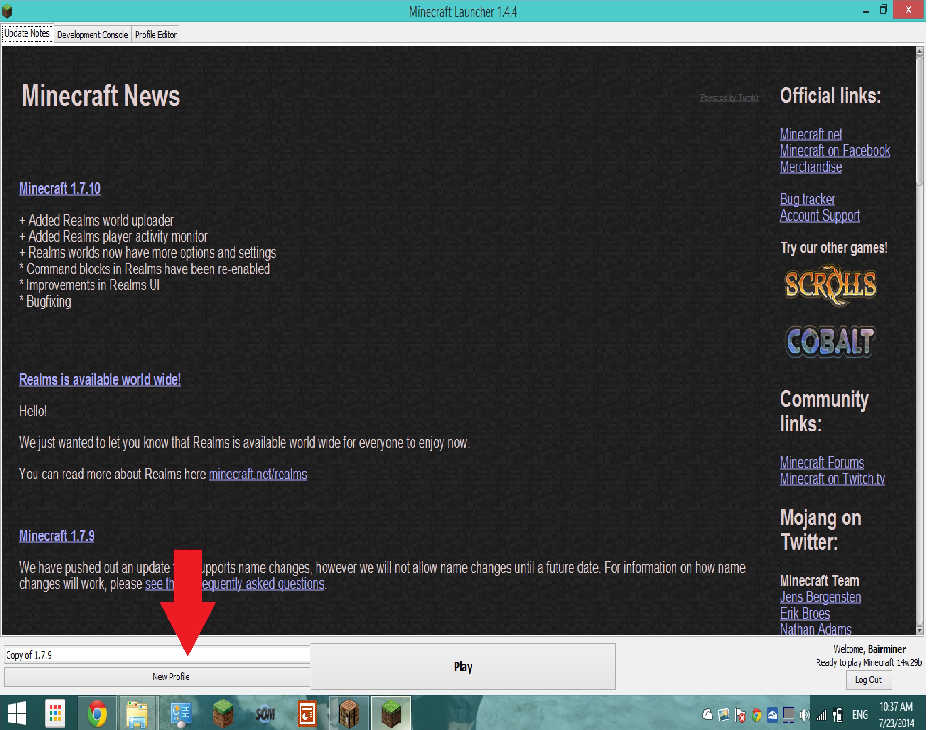Open the Profile Editor tab
Image resolution: width=928 pixels, height=730 pixels.
point(155,35)
